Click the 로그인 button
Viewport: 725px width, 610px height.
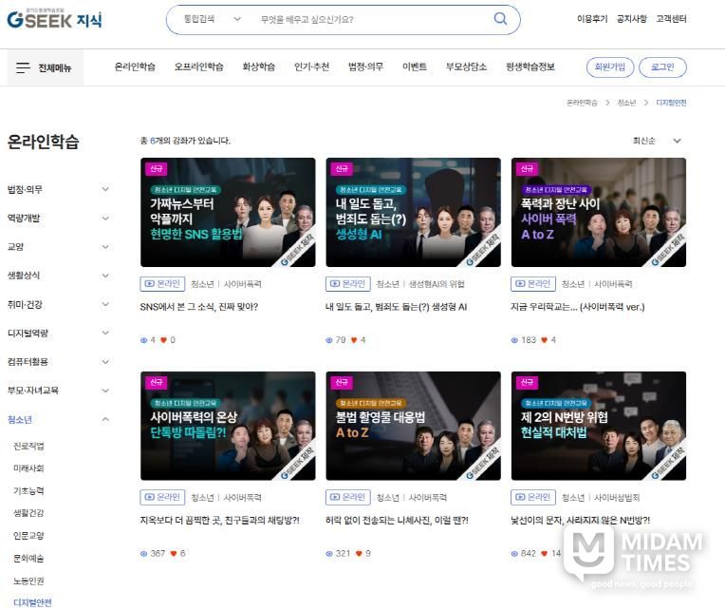click(661, 67)
